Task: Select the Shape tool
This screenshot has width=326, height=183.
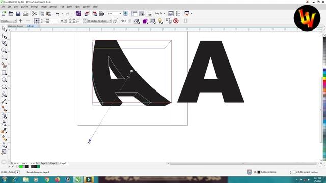Action: click(x=4, y=36)
